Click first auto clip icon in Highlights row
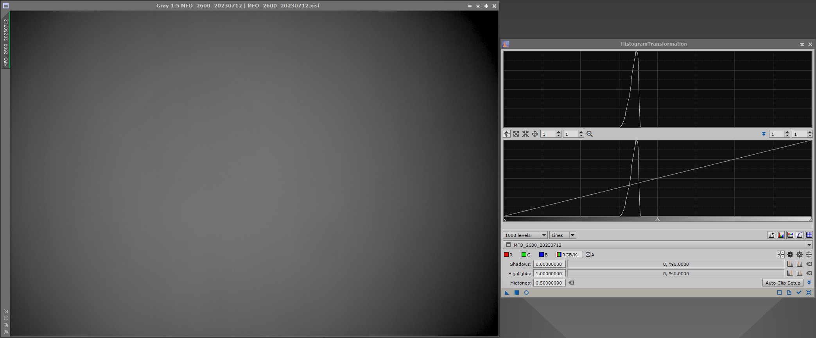Viewport: 816px width, 338px height. coord(790,273)
